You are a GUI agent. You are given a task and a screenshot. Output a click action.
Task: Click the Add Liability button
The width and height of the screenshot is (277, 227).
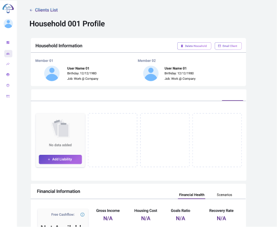click(x=60, y=160)
